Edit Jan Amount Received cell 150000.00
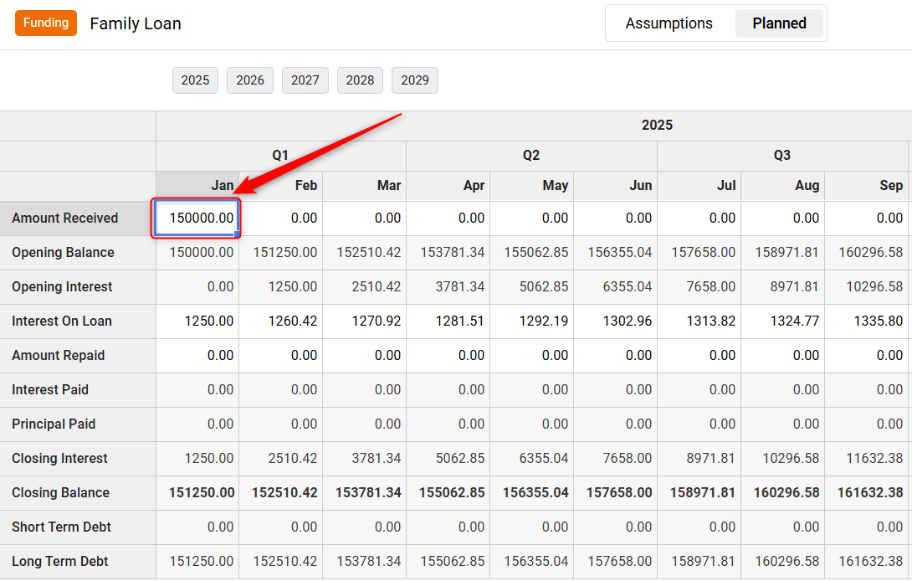The image size is (912, 581). 197,219
